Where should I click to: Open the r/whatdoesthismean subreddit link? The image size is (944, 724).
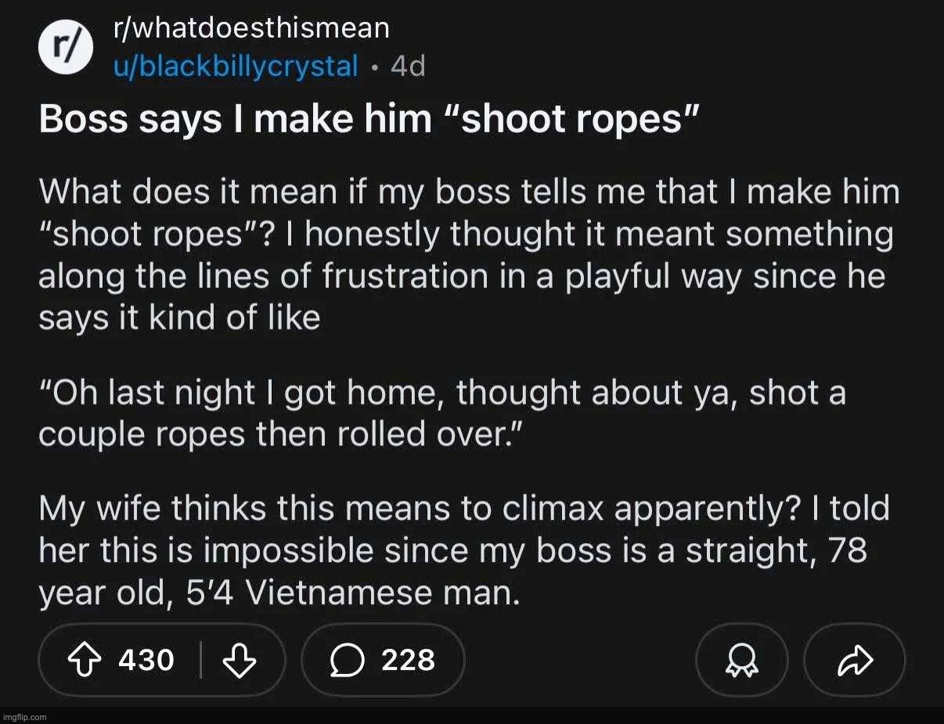[x=250, y=29]
